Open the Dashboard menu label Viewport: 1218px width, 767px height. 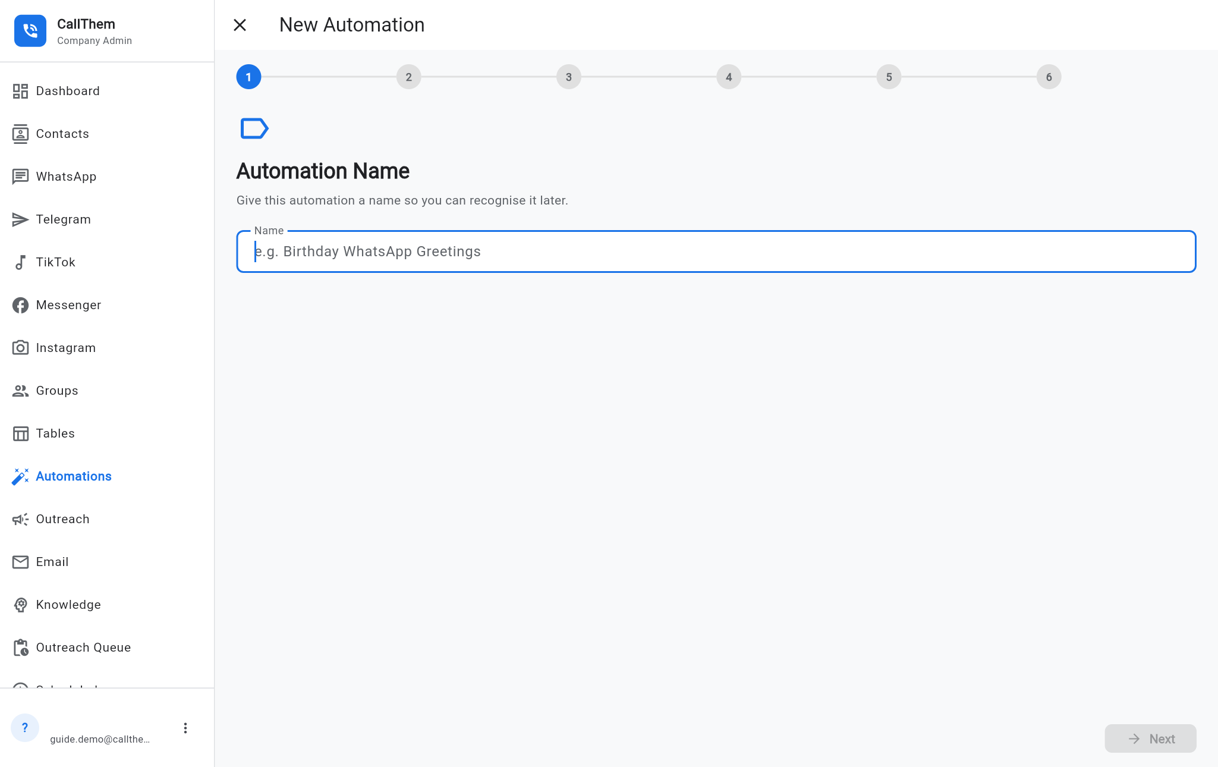click(x=68, y=91)
